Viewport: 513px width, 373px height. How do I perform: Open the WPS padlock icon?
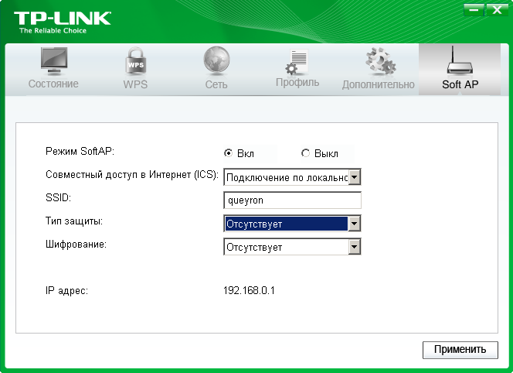pyautogui.click(x=135, y=61)
